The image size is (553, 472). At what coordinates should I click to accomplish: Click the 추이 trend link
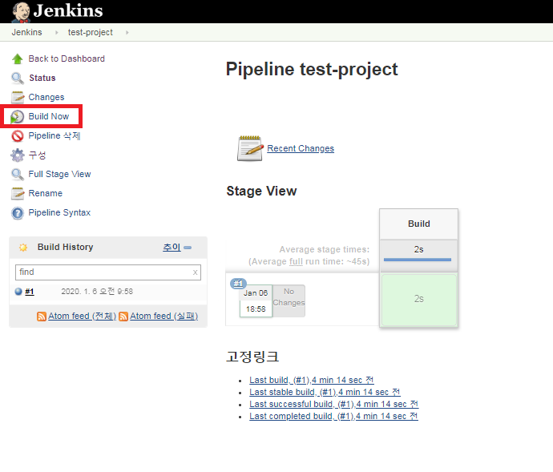(172, 248)
